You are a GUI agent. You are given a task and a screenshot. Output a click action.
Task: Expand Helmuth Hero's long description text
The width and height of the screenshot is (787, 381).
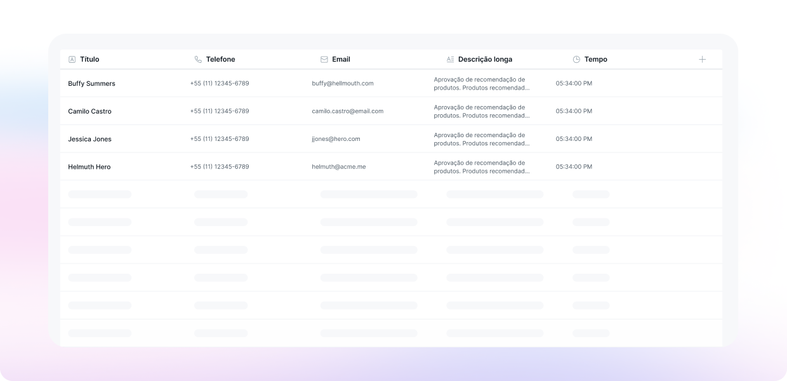click(x=481, y=167)
